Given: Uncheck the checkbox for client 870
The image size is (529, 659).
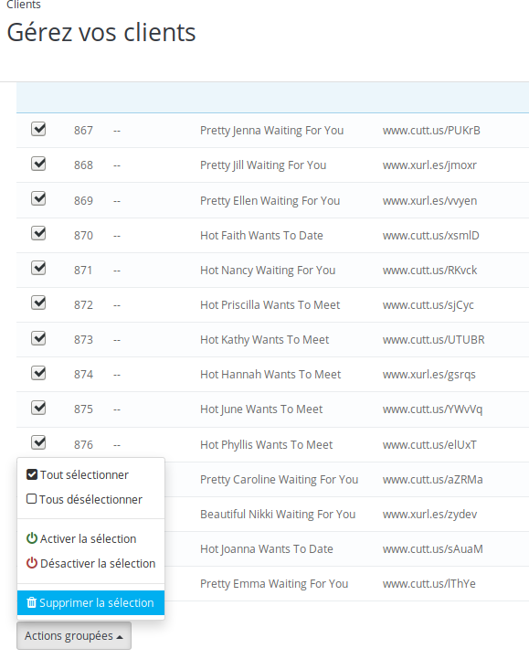Looking at the screenshot, I should (x=38, y=233).
